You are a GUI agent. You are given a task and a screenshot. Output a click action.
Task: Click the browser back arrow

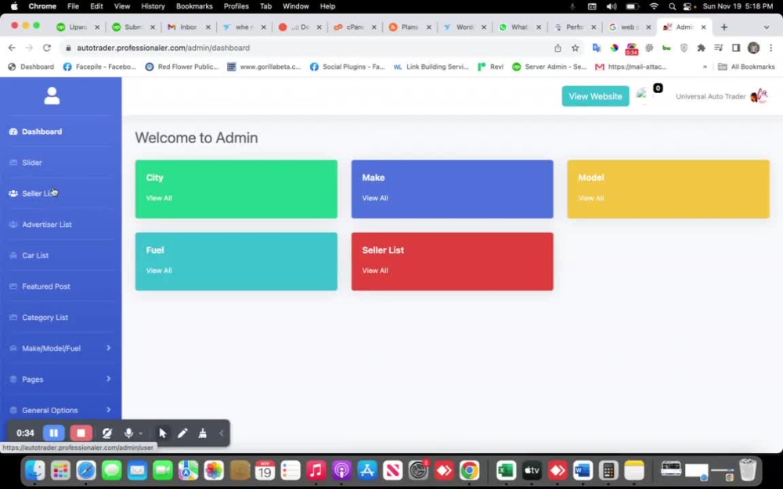[12, 48]
